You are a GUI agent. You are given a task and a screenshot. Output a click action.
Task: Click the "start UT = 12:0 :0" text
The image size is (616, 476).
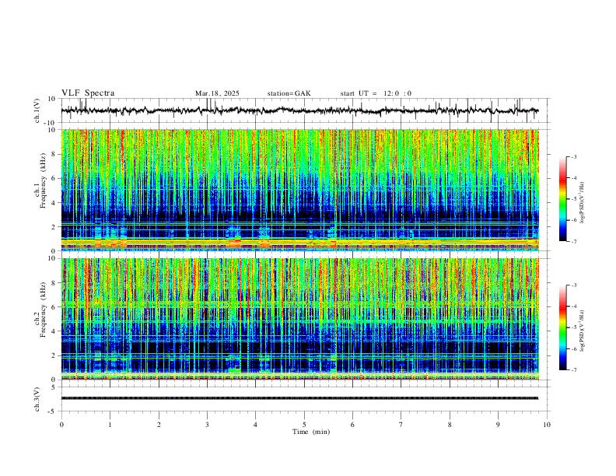point(376,93)
